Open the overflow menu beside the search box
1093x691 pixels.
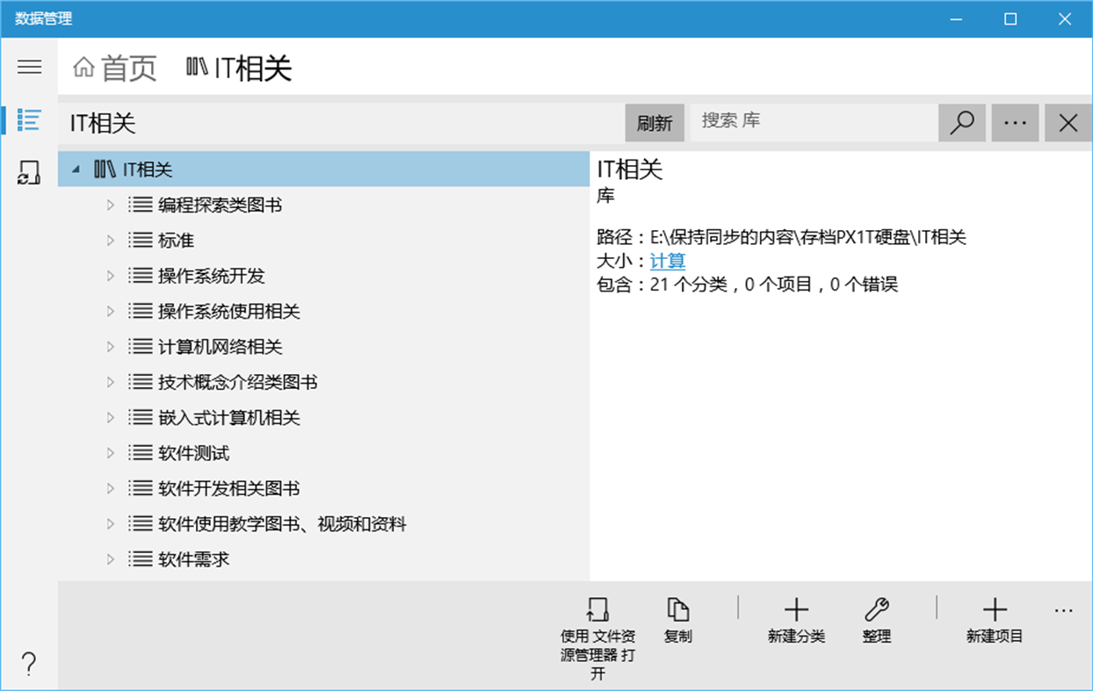(x=1015, y=123)
